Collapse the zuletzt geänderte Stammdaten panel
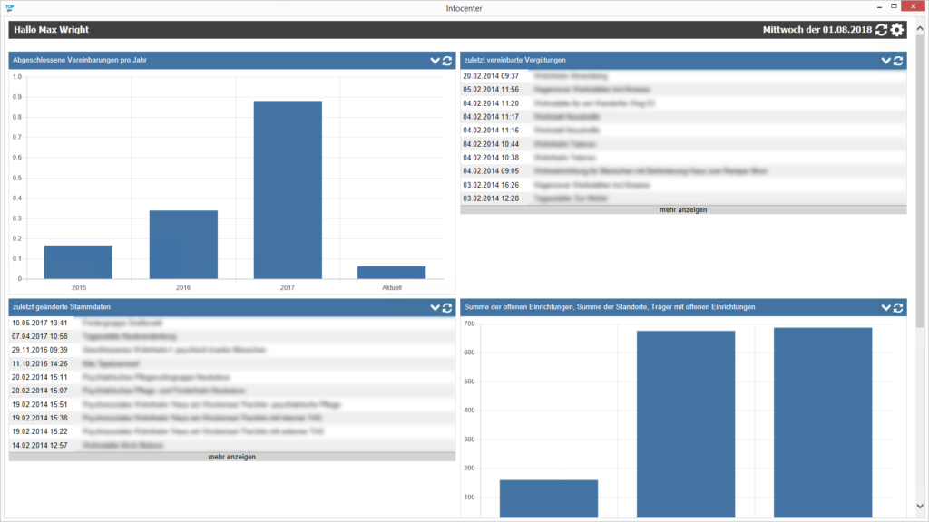The image size is (929, 522). point(435,308)
